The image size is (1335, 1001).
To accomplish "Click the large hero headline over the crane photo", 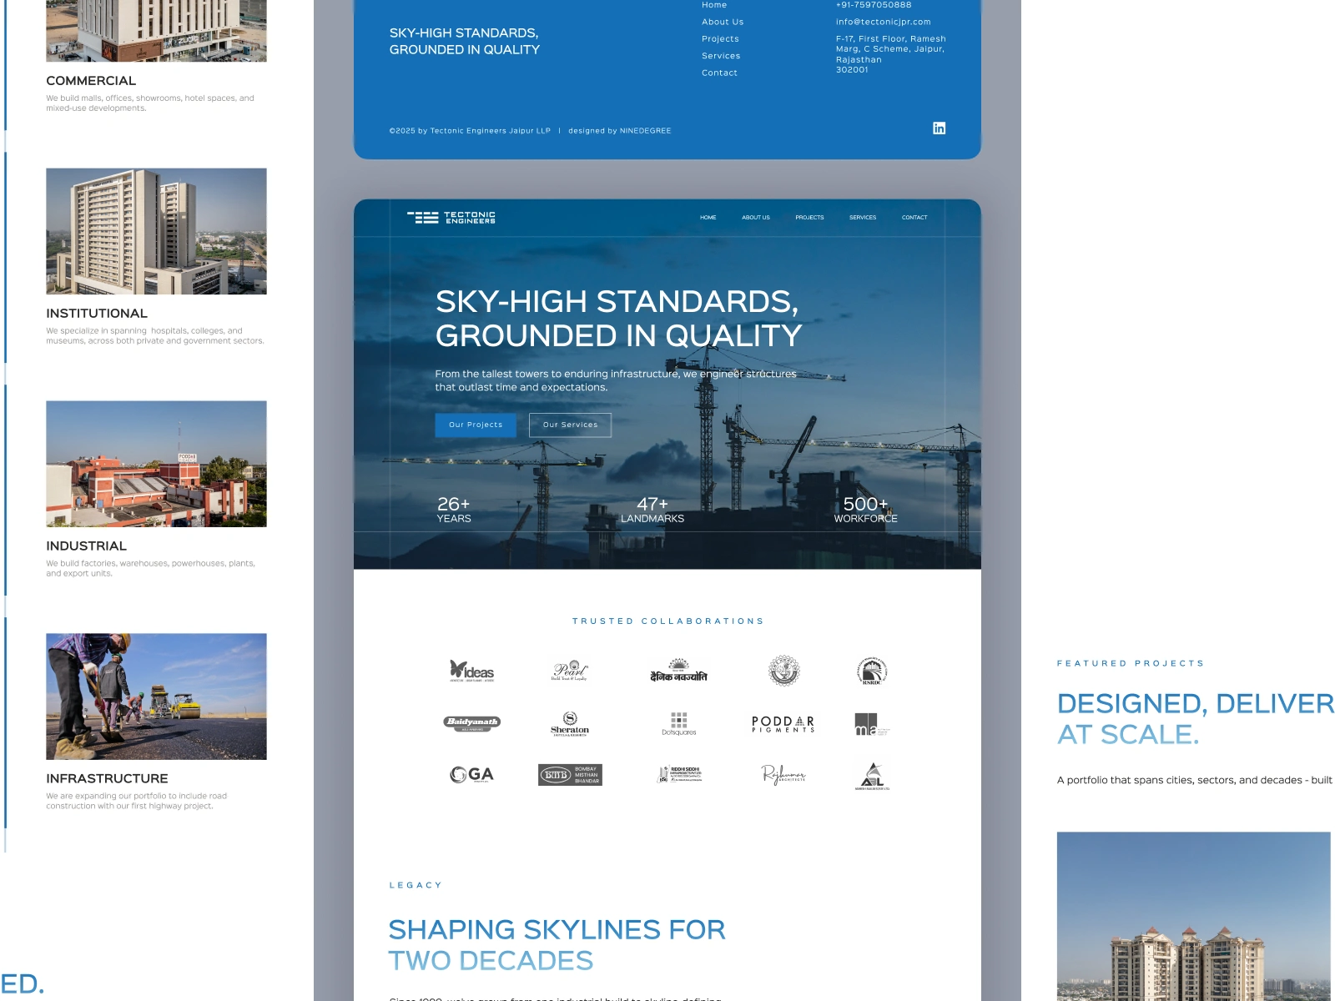I will coord(618,319).
